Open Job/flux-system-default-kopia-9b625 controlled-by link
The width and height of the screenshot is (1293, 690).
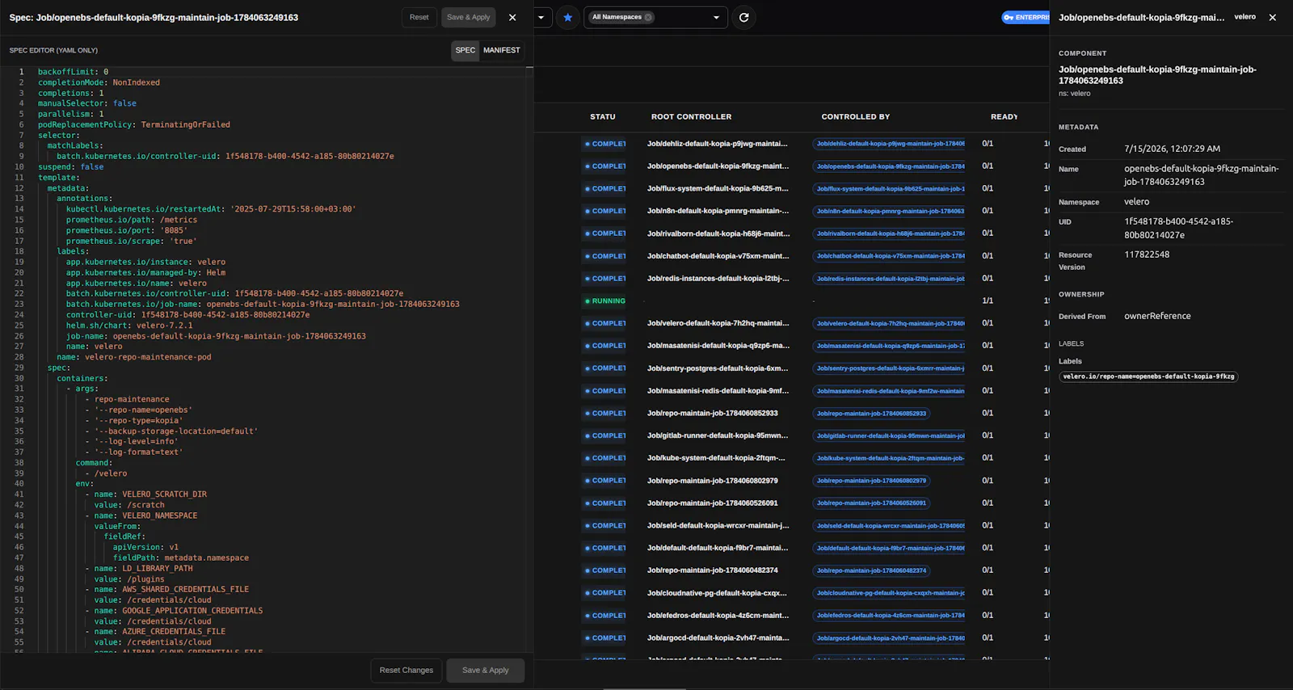tap(889, 188)
